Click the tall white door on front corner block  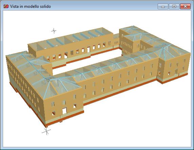point(64,111)
